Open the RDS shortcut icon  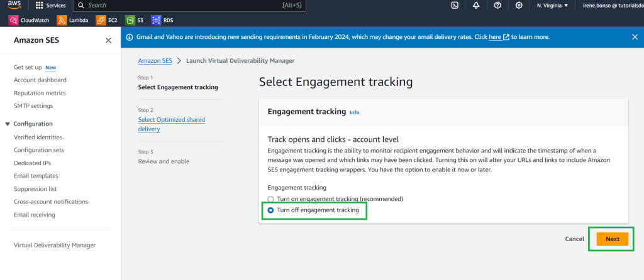(x=156, y=20)
